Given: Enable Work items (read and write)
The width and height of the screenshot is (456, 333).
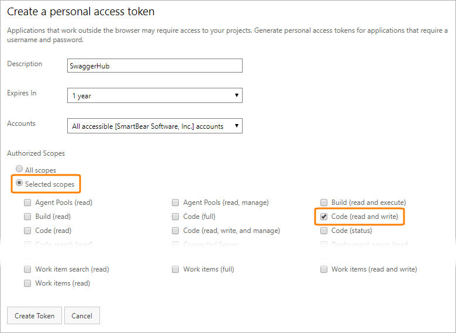Looking at the screenshot, I should pyautogui.click(x=324, y=269).
